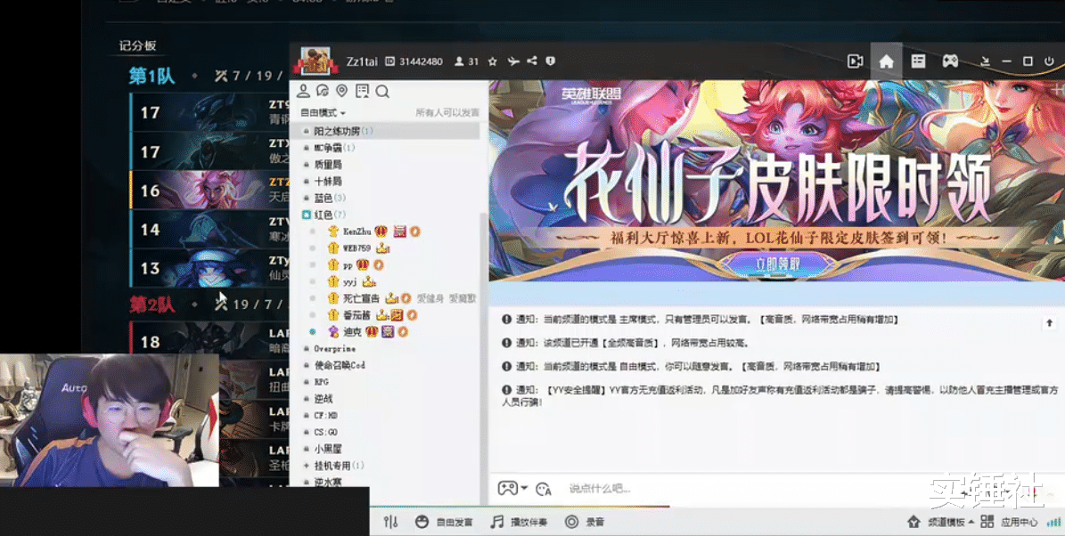Open the emoji font icon
This screenshot has height=536, width=1065.
click(x=544, y=489)
